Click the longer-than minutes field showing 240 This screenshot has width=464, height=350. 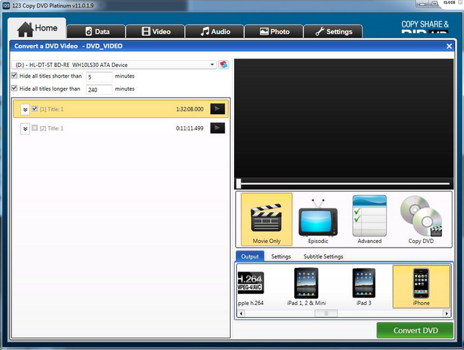click(x=99, y=89)
